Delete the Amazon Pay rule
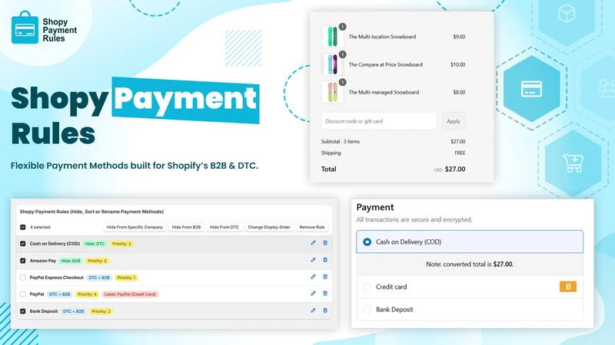 pos(325,260)
